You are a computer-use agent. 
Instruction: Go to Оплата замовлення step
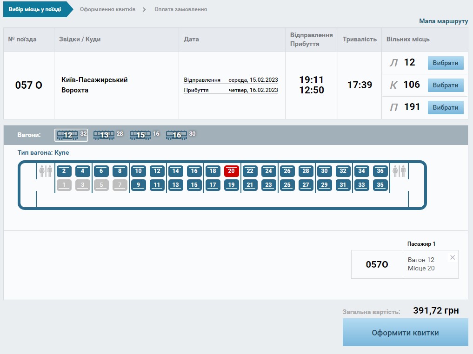[180, 9]
